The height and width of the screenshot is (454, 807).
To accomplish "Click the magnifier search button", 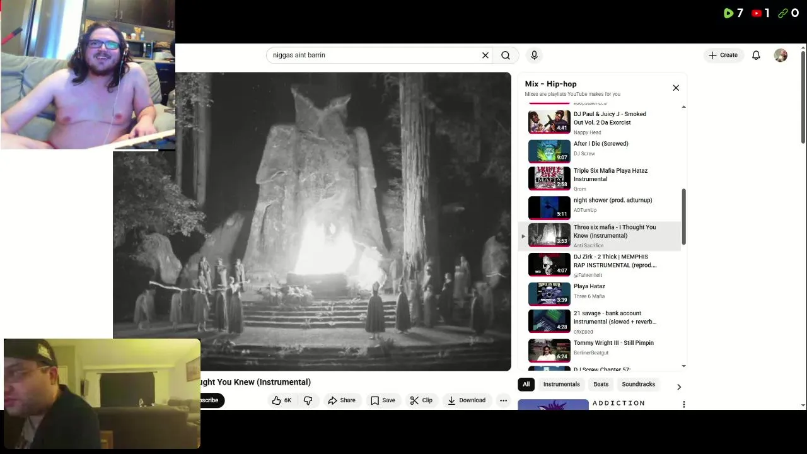I will pos(506,55).
